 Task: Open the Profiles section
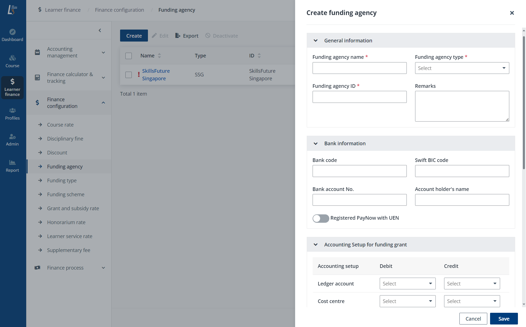[13, 113]
